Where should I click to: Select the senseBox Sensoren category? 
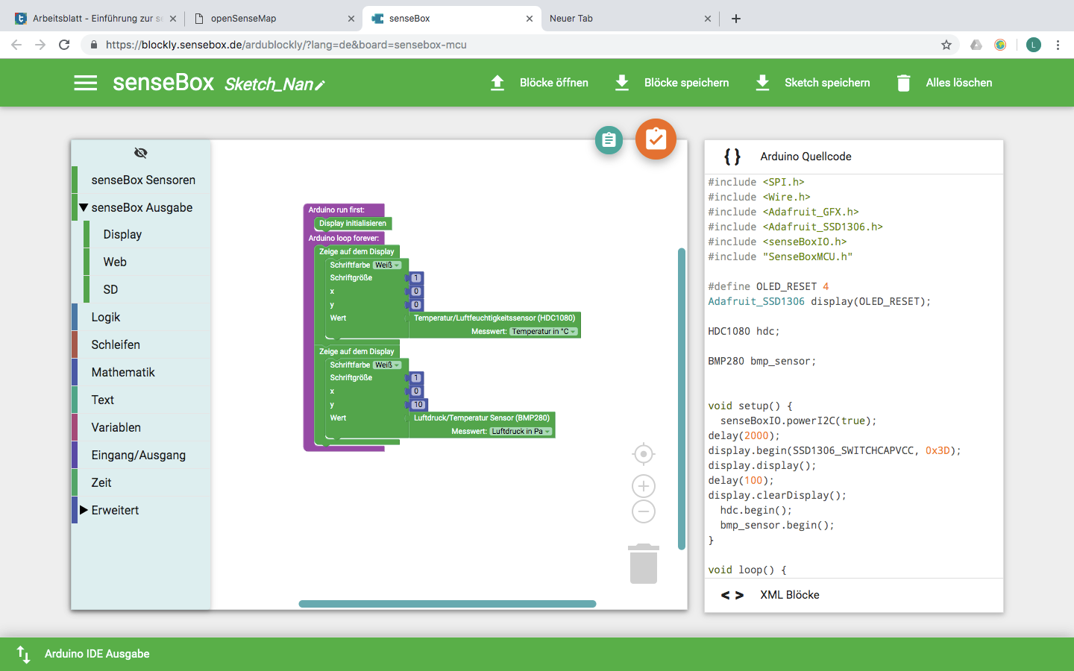142,180
